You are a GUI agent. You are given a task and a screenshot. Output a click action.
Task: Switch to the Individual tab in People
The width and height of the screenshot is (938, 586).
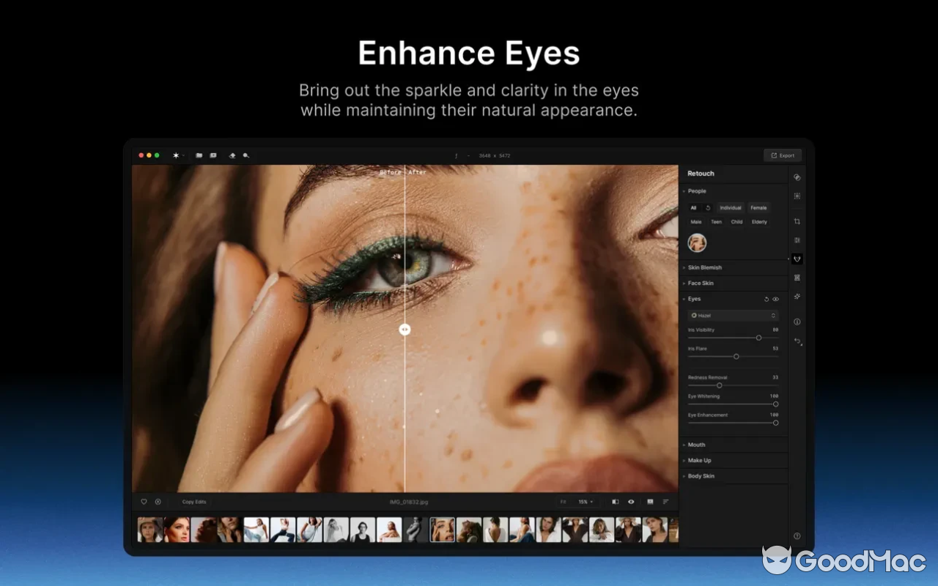click(x=730, y=207)
